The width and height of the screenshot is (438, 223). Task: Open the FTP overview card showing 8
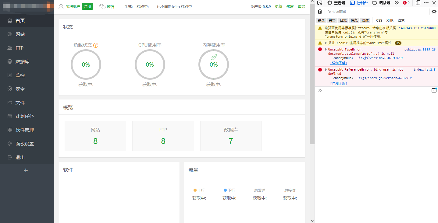pyautogui.click(x=163, y=136)
